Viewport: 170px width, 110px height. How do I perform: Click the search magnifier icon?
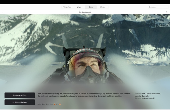[x=150, y=7]
